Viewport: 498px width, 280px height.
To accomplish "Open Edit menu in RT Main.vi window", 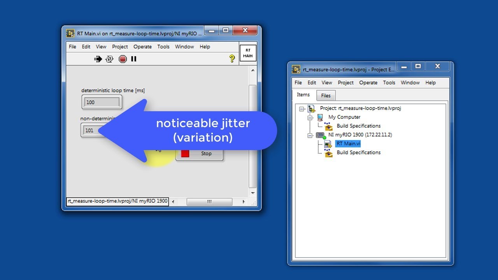I will (x=86, y=47).
